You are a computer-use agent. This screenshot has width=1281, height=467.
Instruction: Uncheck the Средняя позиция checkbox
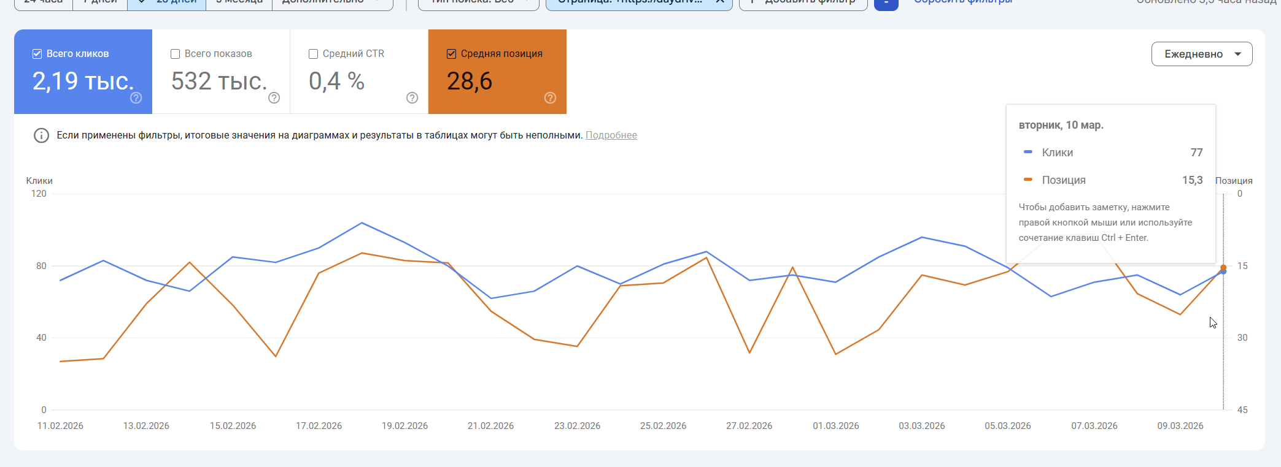451,54
